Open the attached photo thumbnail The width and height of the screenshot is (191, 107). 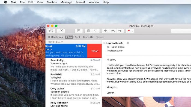pos(147,102)
